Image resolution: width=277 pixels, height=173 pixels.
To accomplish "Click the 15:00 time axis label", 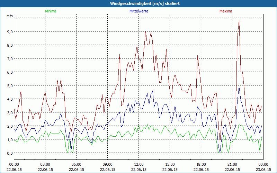I will [170, 165].
